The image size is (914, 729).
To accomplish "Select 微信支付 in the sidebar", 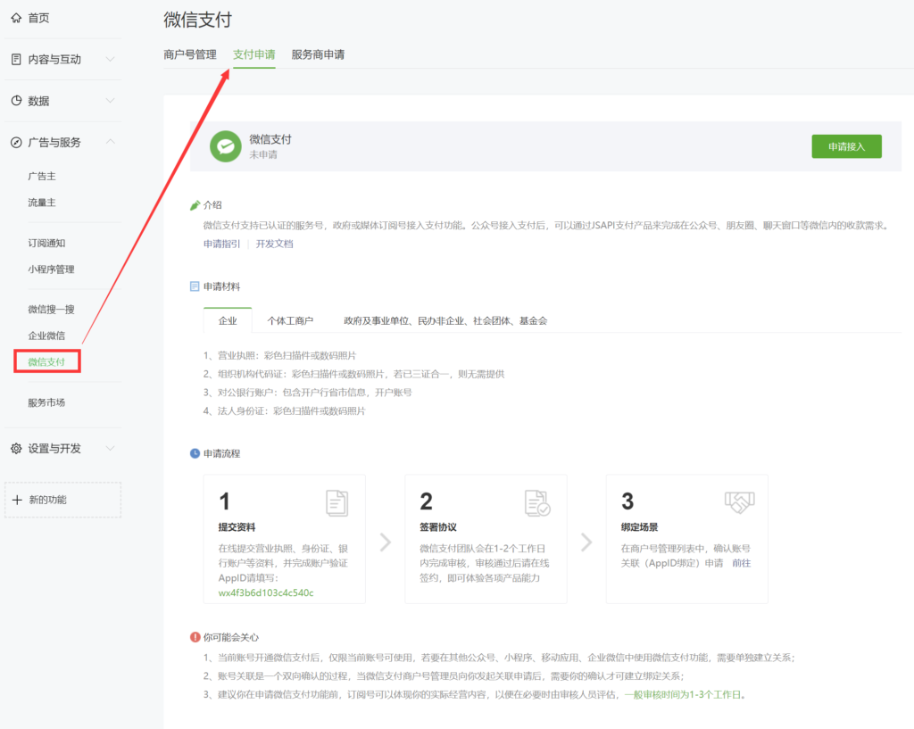I will pos(46,362).
